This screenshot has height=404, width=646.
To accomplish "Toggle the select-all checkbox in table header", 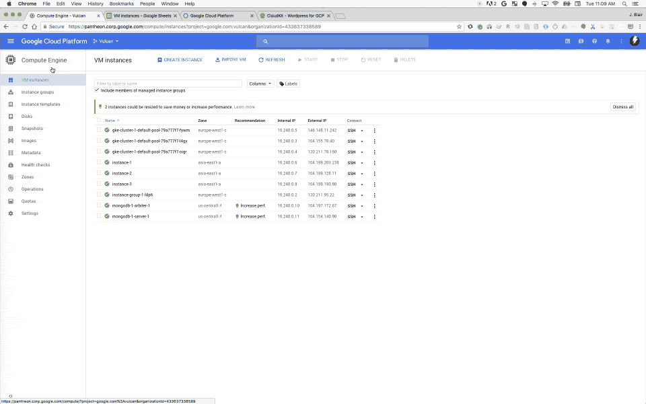I will click(x=99, y=121).
